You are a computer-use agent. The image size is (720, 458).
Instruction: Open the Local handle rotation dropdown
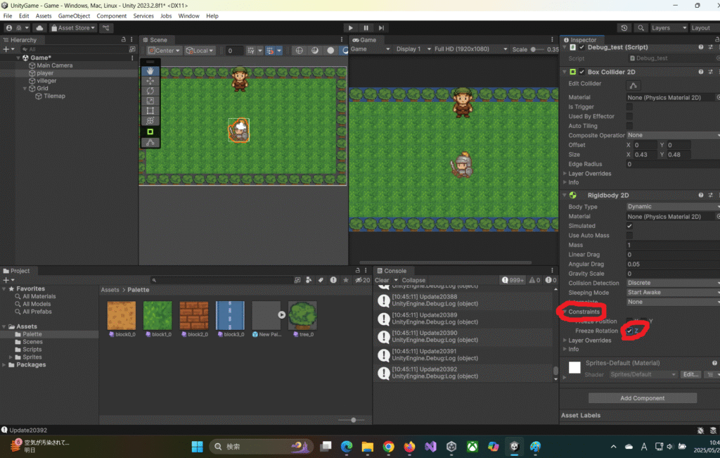click(200, 51)
